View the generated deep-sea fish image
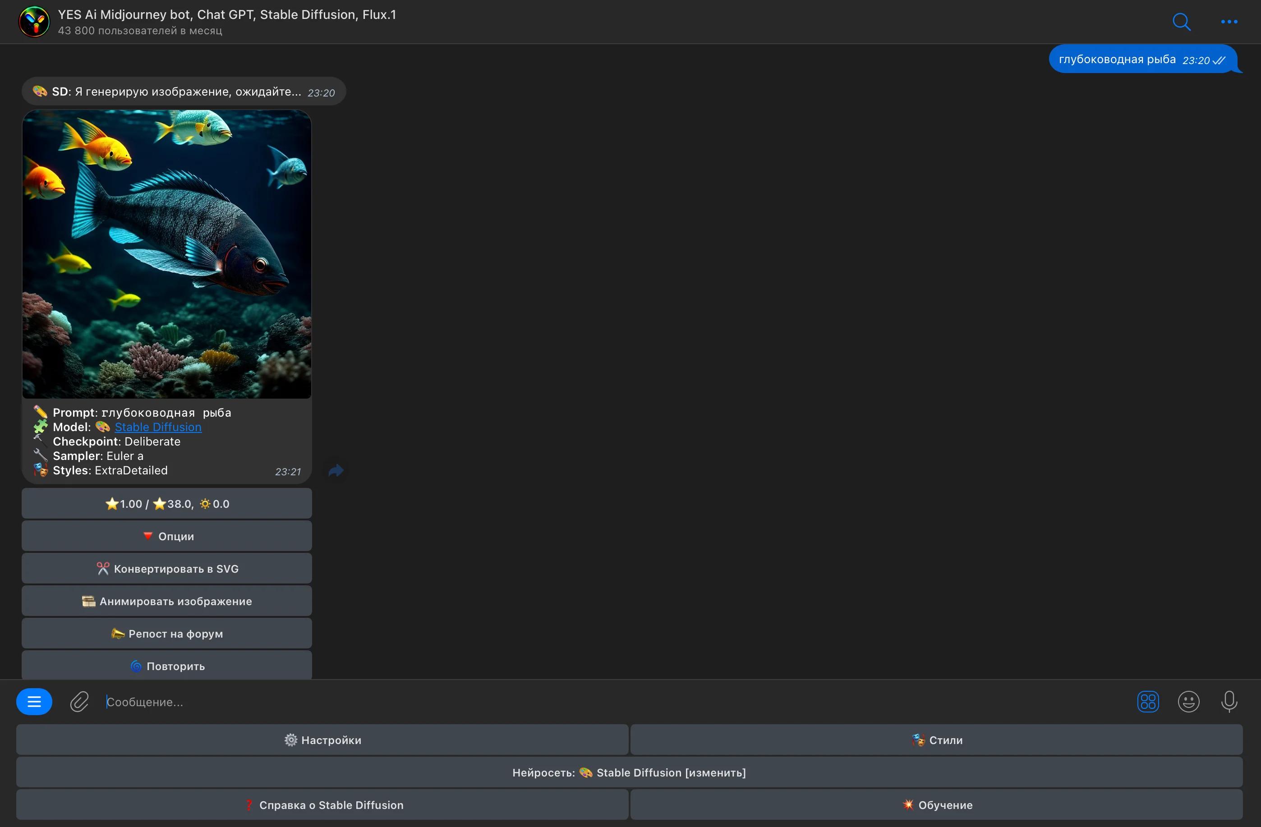 [166, 254]
